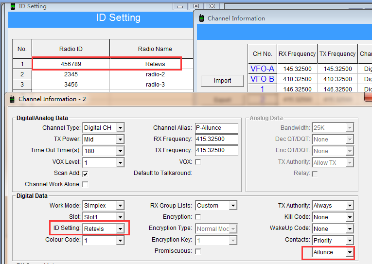
Task: Close the ID Setting window
Action: pyautogui.click(x=211, y=6)
